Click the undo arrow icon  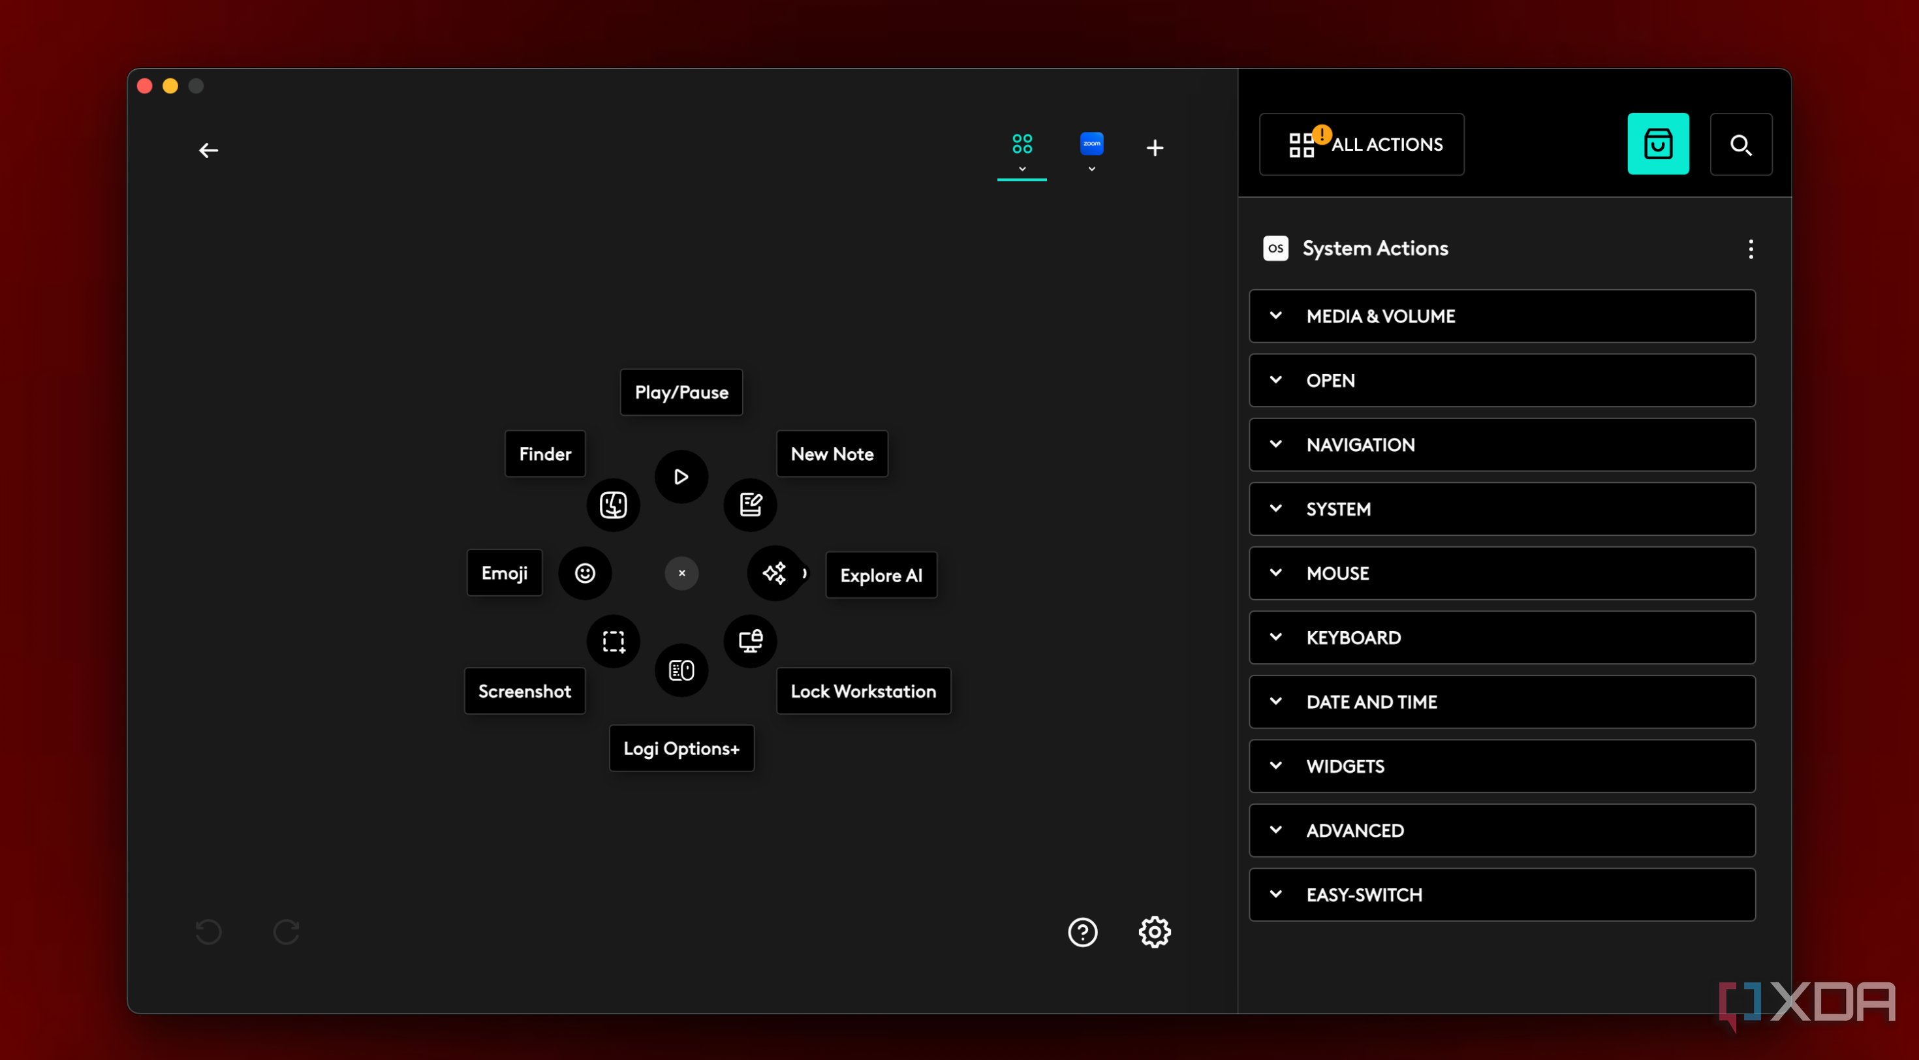[x=209, y=932]
